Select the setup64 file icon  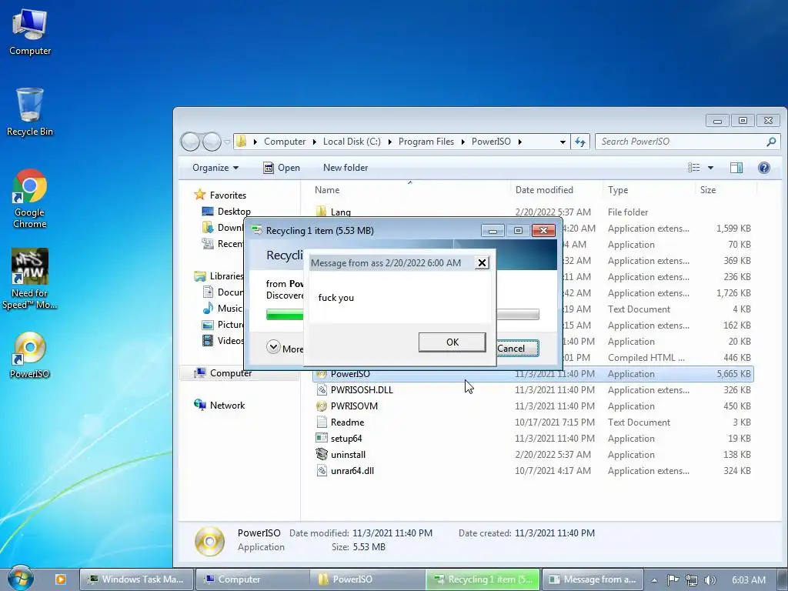[322, 438]
